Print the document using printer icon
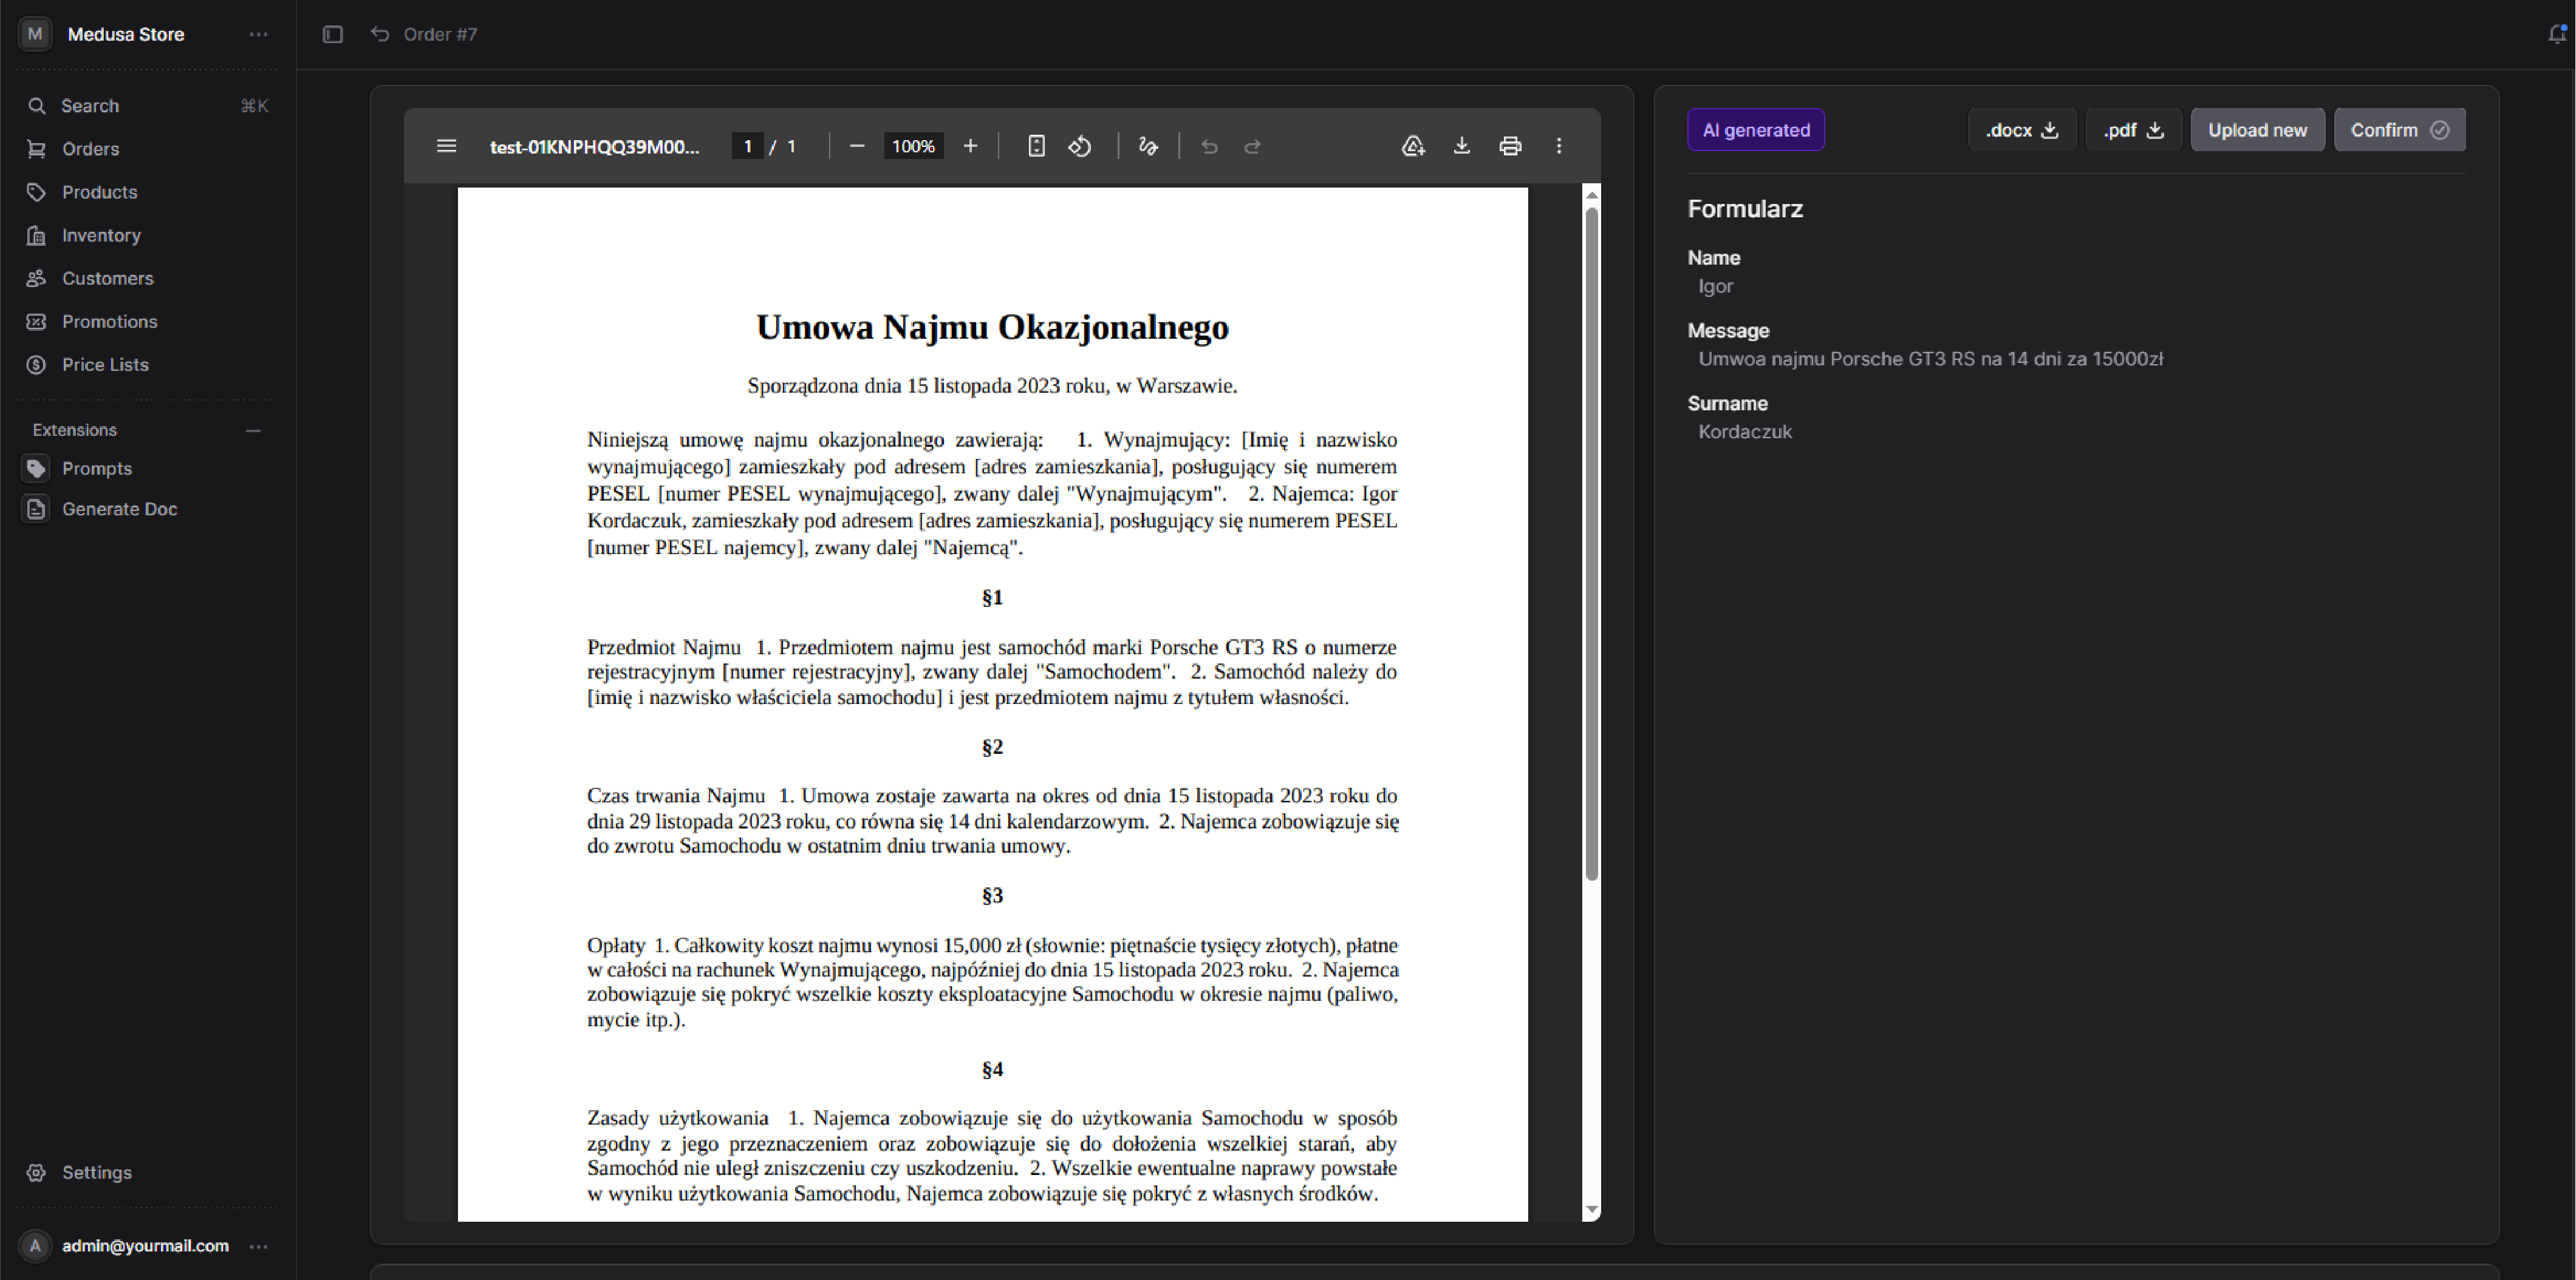The height and width of the screenshot is (1280, 2576). (1510, 146)
